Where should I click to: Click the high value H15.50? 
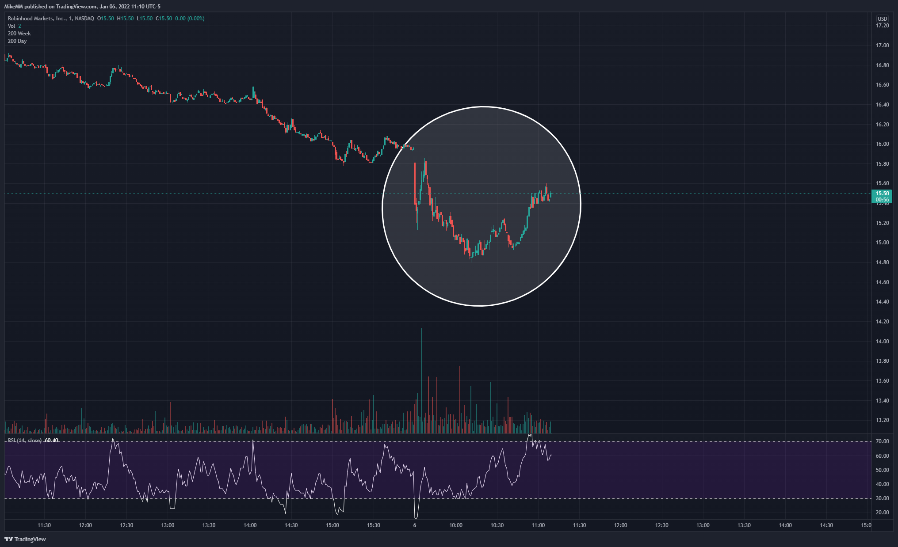(125, 19)
